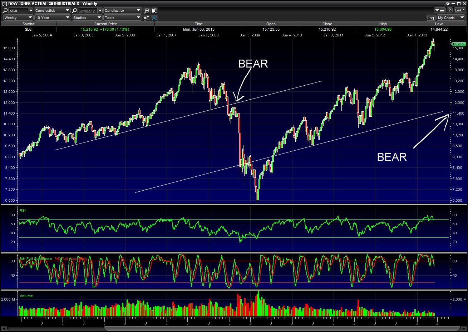Viewport: 468px width, 332px height.
Task: Open the panel list menu icon
Action: pos(440,10)
